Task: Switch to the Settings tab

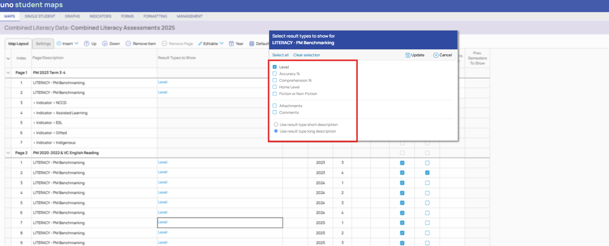Action: click(43, 44)
